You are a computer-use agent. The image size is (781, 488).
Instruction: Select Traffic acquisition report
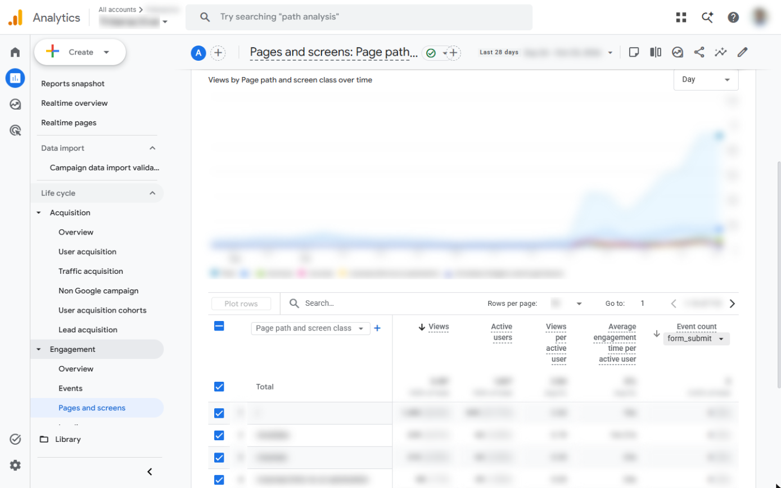pos(91,272)
